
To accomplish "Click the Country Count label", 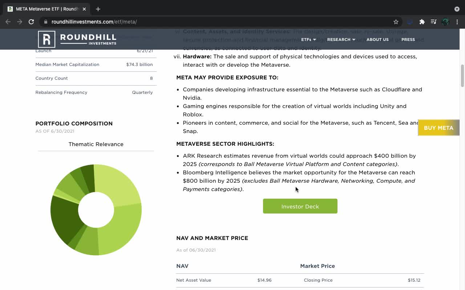I will (x=52, y=78).
